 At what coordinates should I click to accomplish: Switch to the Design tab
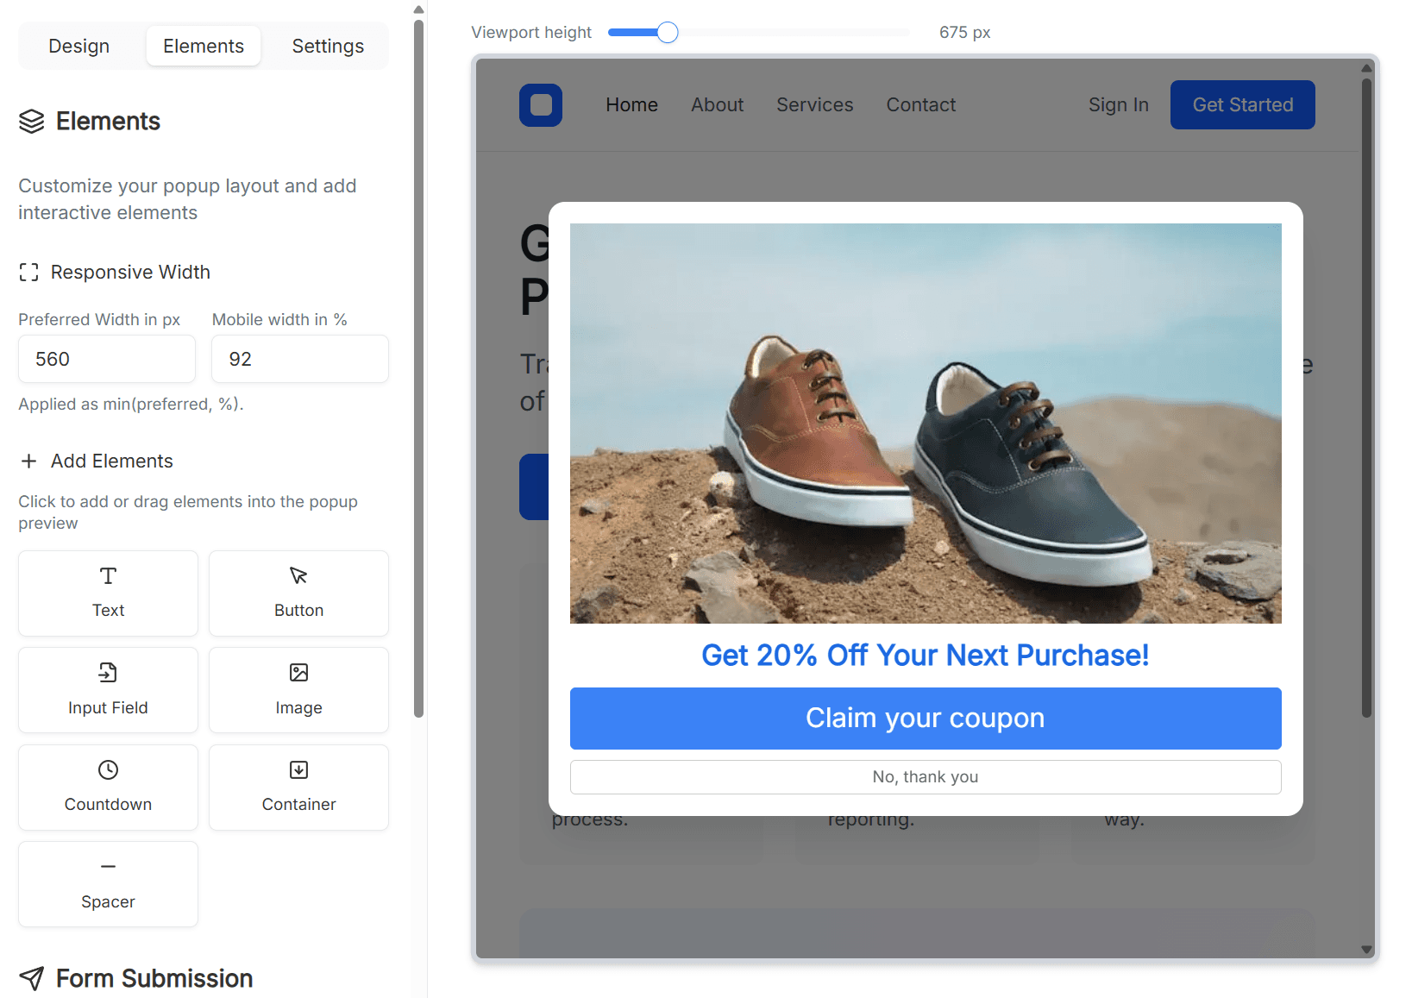tap(79, 46)
